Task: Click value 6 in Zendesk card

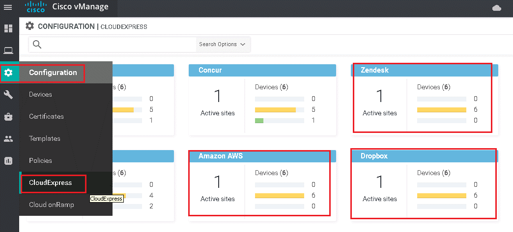Action: point(476,109)
